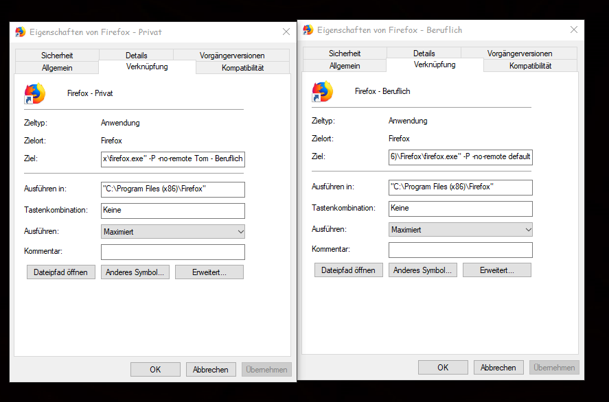Open Vorgängerversionen tab in Privat window
The height and width of the screenshot is (402, 609).
[x=232, y=56]
